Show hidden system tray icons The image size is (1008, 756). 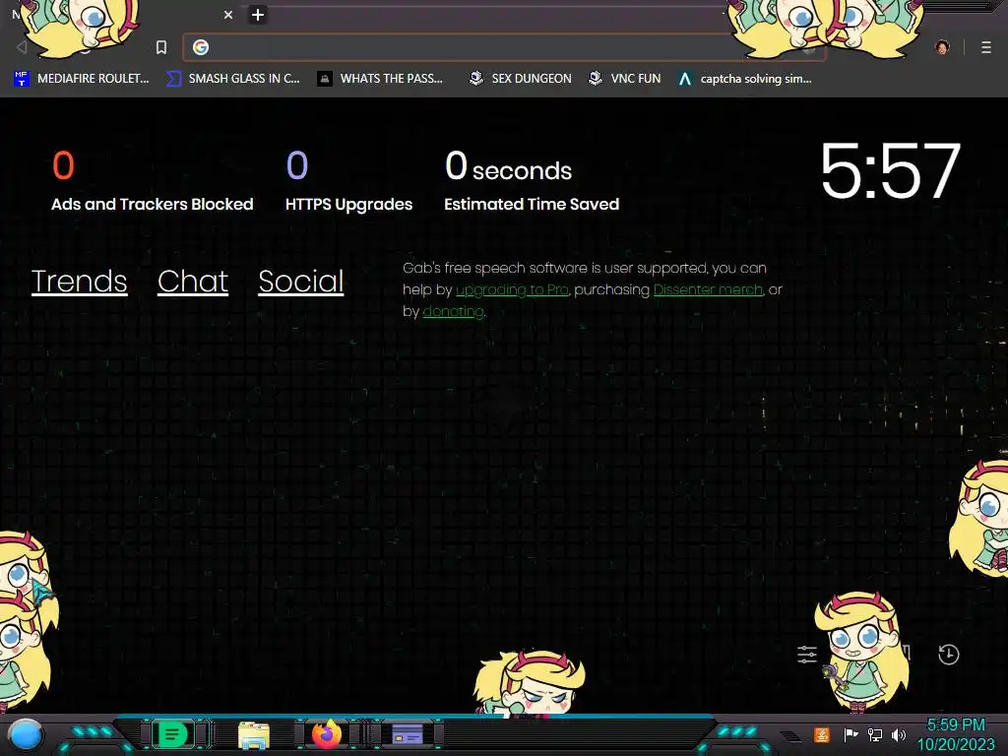point(790,735)
